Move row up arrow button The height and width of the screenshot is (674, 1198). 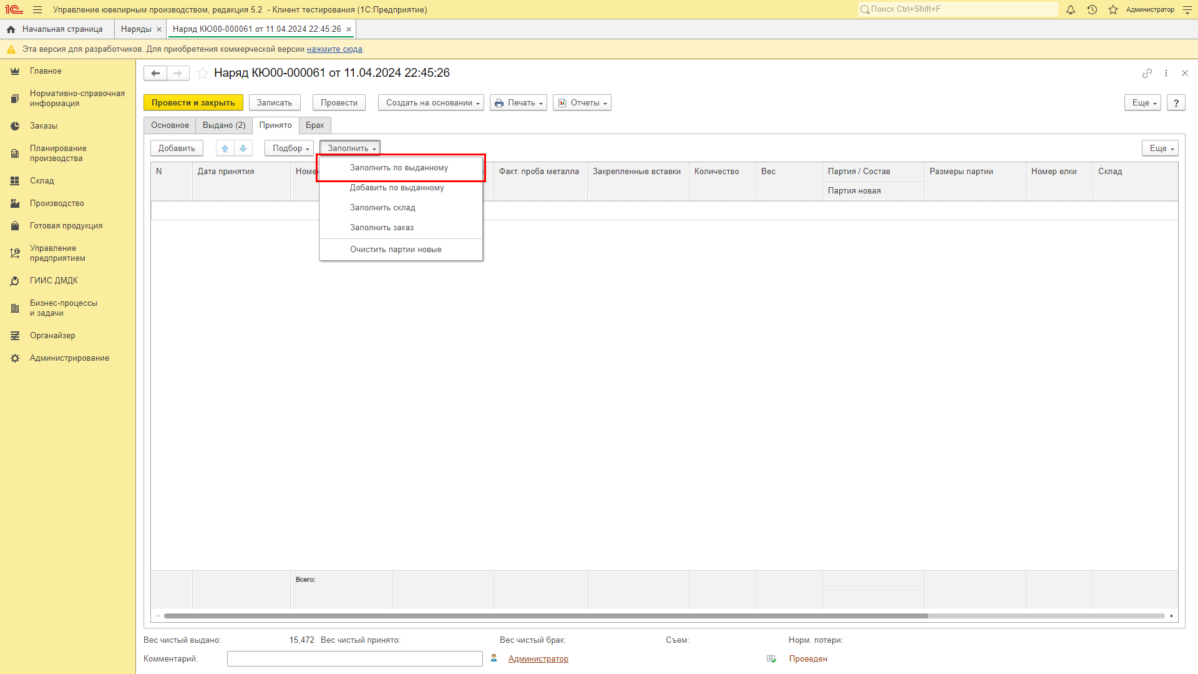[225, 149]
